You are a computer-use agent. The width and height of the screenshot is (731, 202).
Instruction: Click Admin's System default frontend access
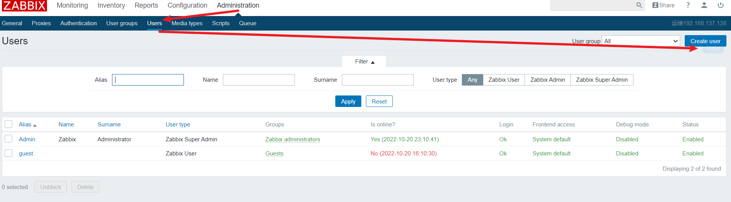(x=551, y=139)
